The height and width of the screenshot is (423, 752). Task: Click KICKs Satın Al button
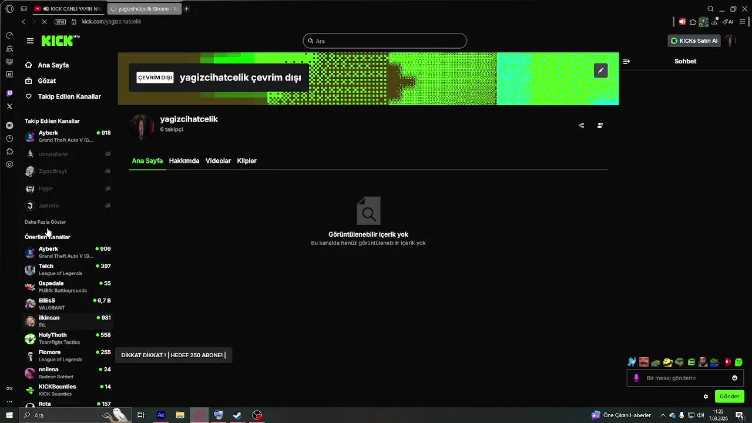tap(694, 41)
